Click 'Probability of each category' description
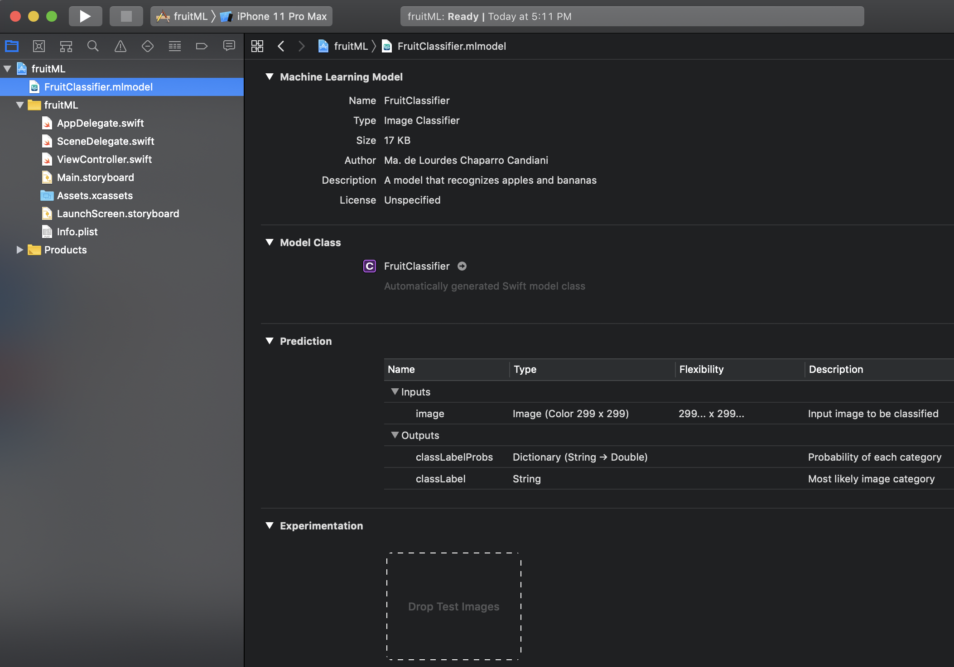Screen dimensions: 954x667 (x=875, y=457)
